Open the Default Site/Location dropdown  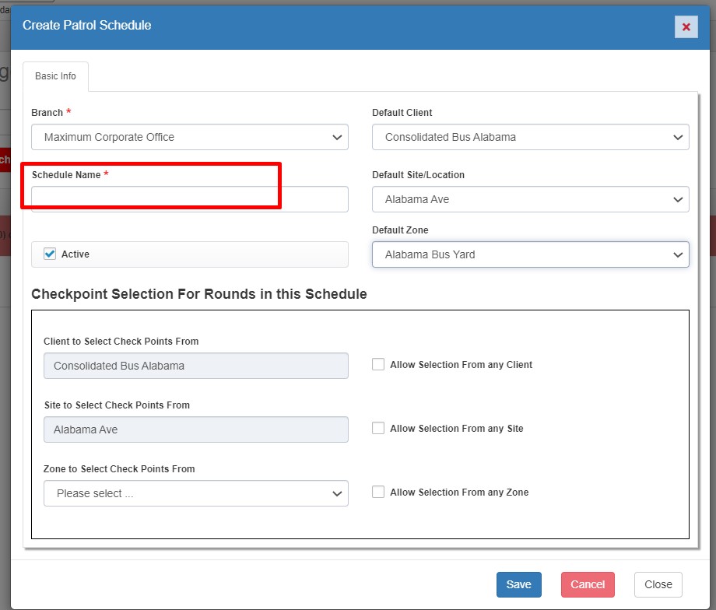(530, 199)
